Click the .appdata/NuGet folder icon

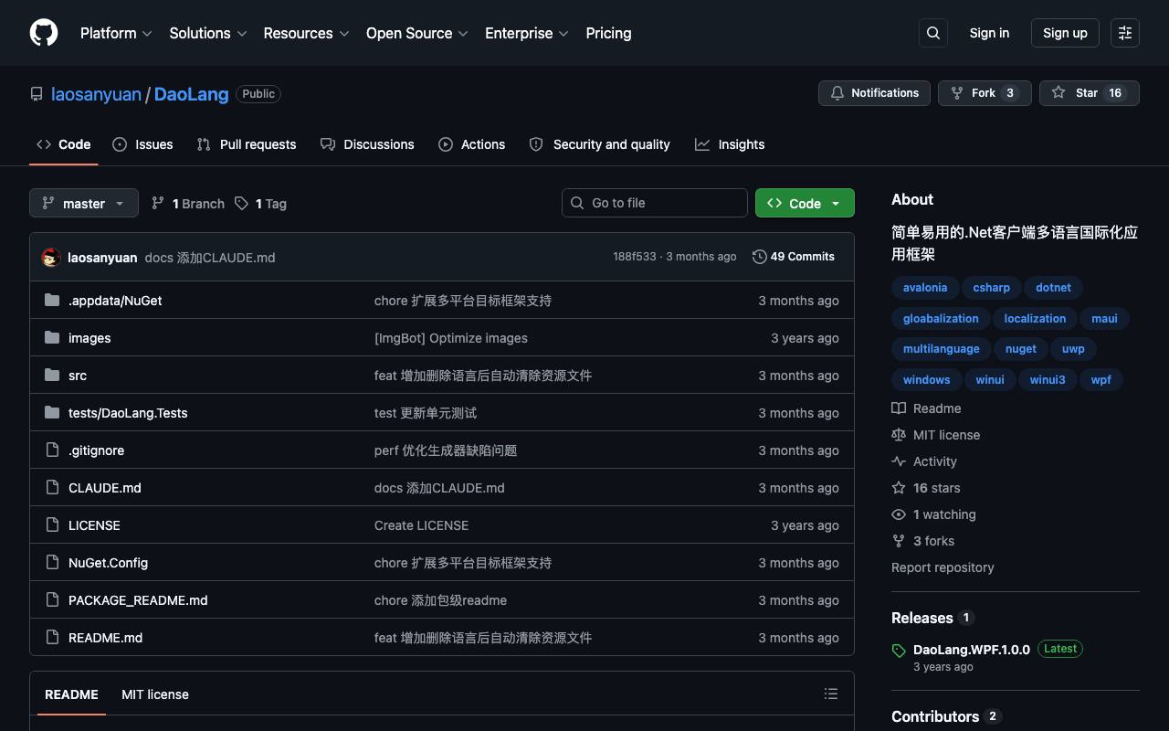coord(52,300)
